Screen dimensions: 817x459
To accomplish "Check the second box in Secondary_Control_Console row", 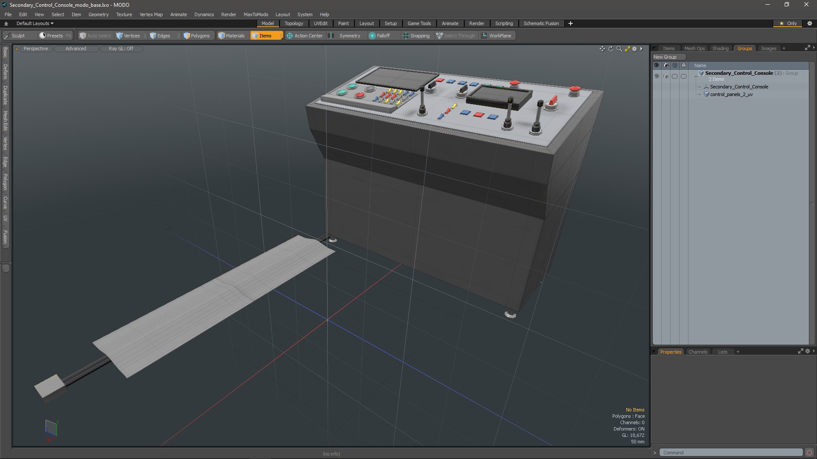I will point(683,76).
